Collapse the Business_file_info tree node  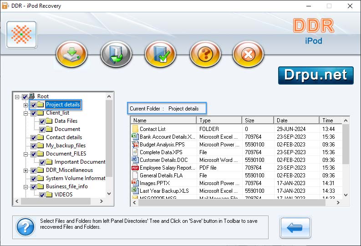point(25,187)
